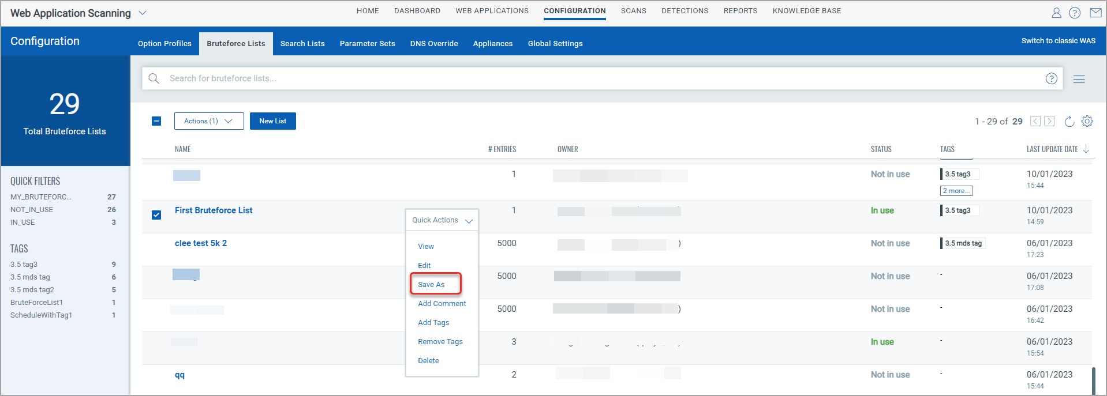Image resolution: width=1107 pixels, height=396 pixels.
Task: Choose View from Quick Actions menu
Action: click(x=426, y=247)
